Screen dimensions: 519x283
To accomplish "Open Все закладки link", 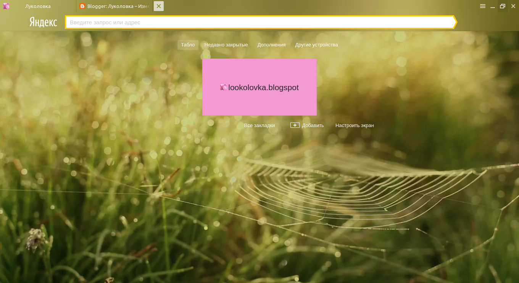I will (x=259, y=126).
